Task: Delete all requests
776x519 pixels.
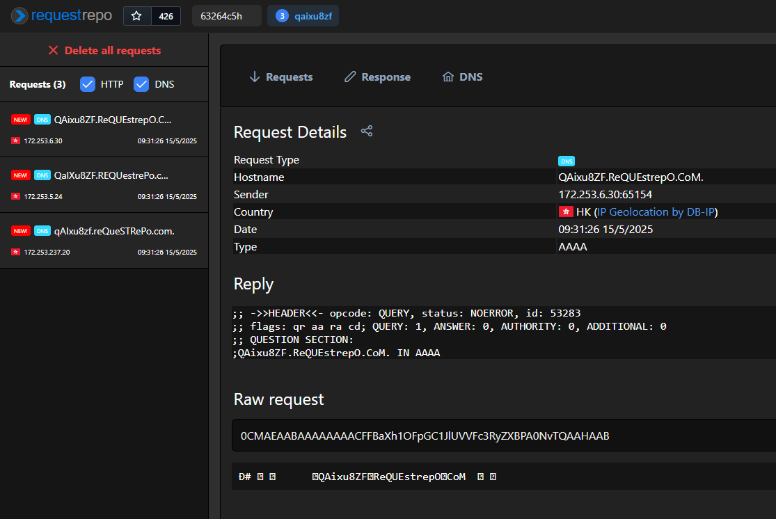Action: [x=104, y=51]
